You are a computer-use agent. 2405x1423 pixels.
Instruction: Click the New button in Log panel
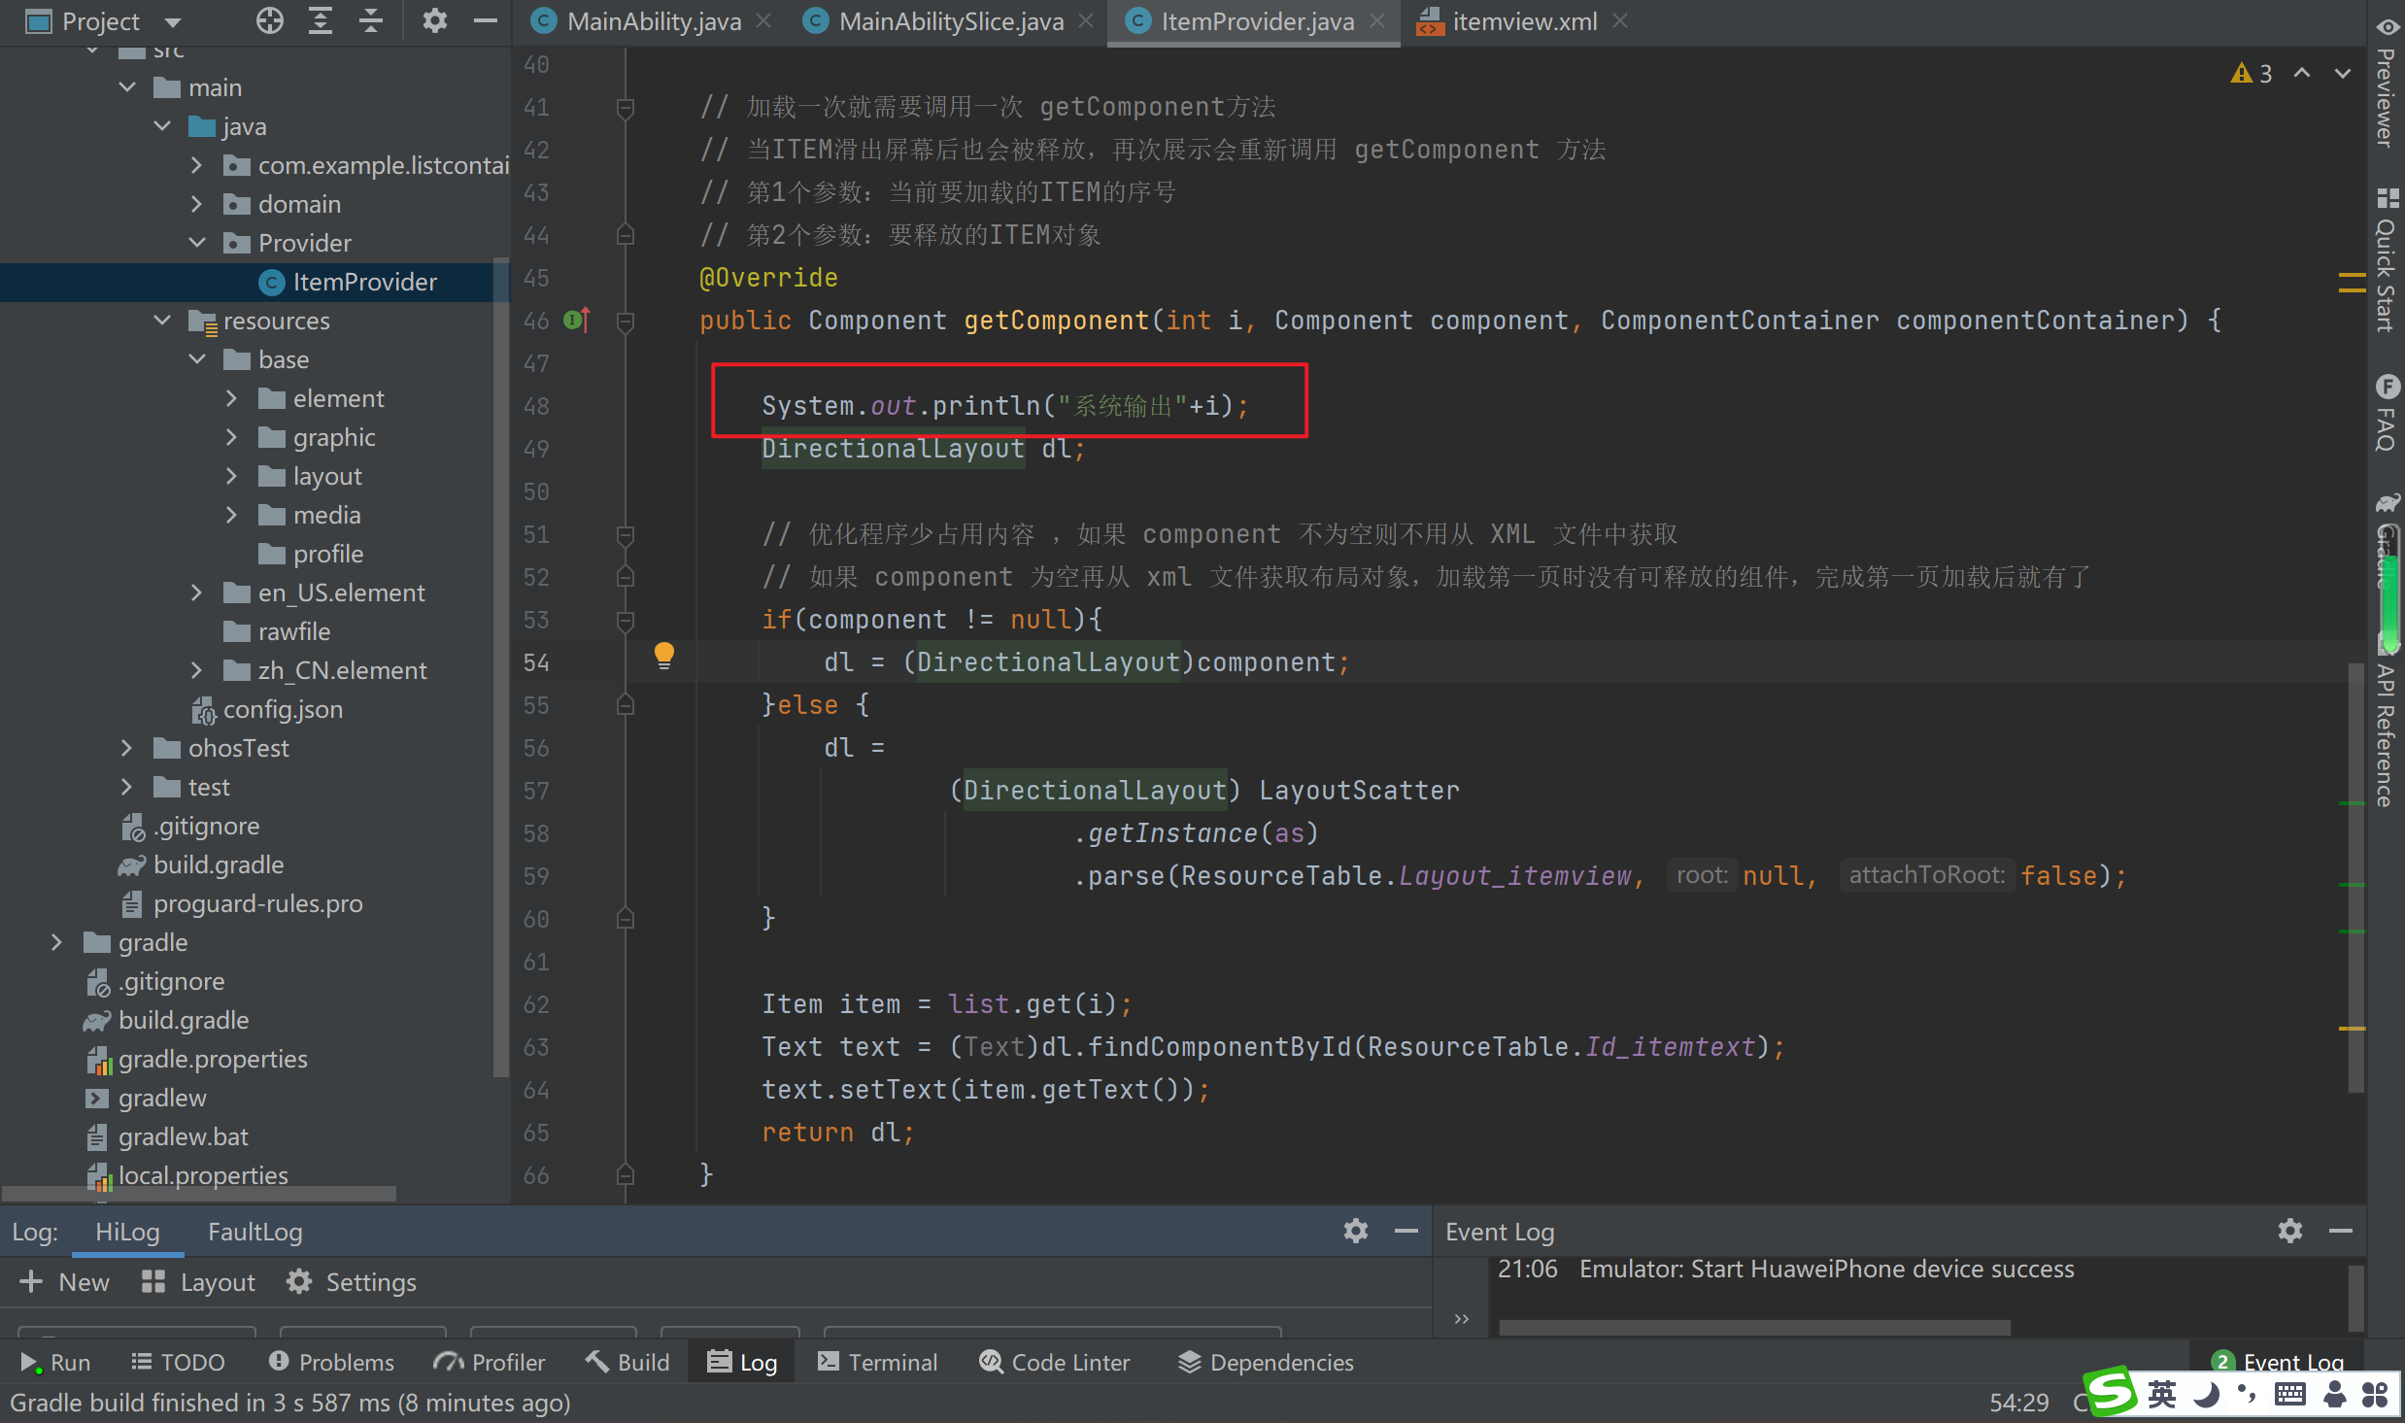click(x=65, y=1282)
